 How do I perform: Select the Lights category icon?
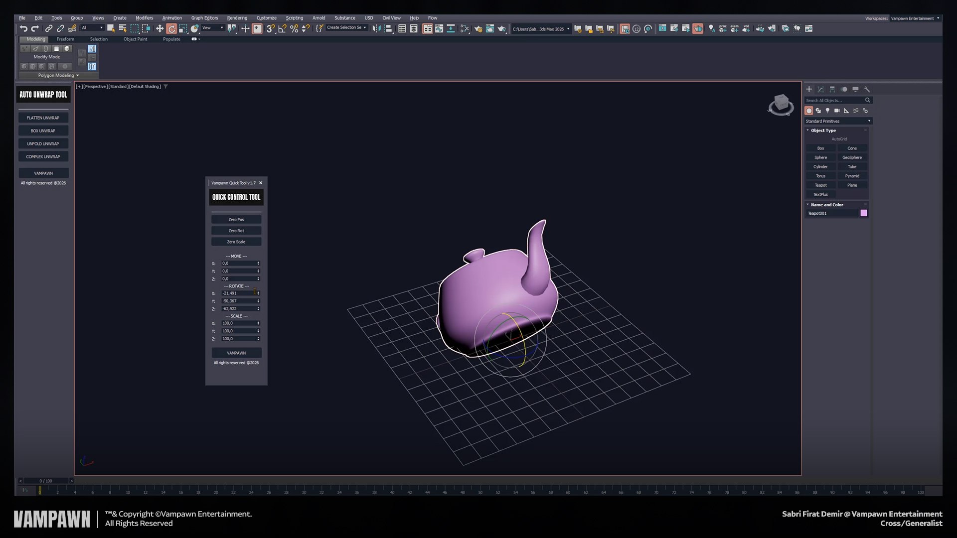click(x=827, y=111)
